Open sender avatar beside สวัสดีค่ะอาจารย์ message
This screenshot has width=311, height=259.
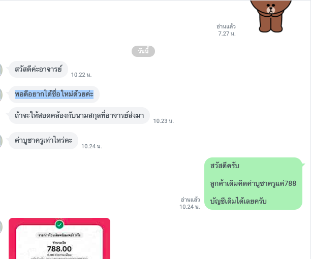1,70
